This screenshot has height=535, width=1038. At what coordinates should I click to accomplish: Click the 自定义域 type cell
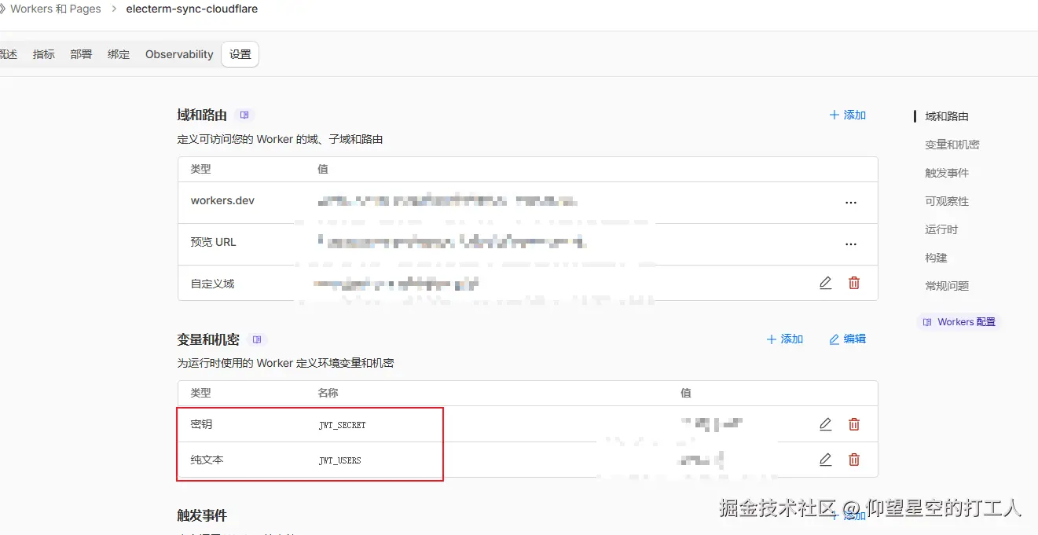click(212, 284)
